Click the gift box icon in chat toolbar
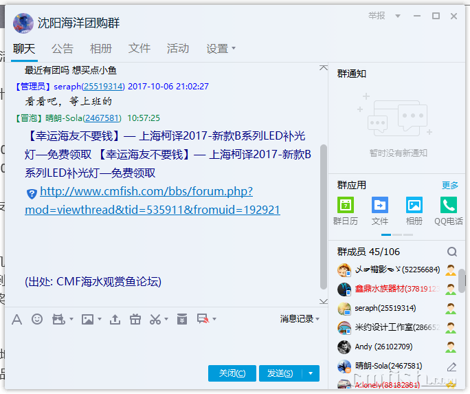This screenshot has width=470, height=394. 135,319
